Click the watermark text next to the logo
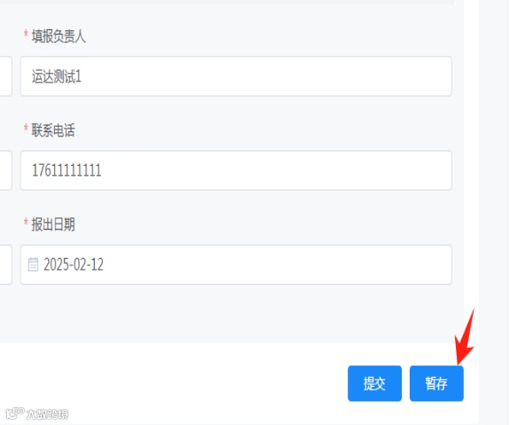Viewport: 510px width, 425px height. point(47,414)
